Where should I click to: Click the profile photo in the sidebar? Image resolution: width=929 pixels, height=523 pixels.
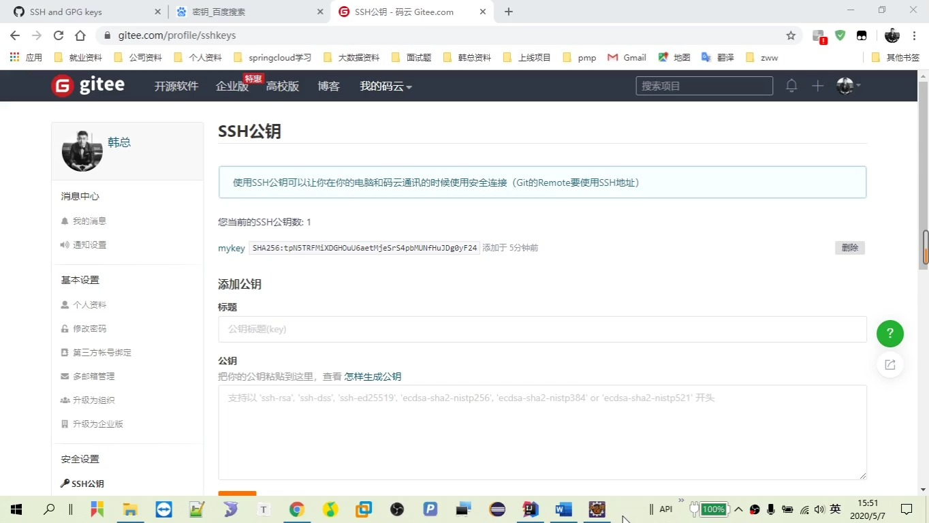(x=82, y=151)
